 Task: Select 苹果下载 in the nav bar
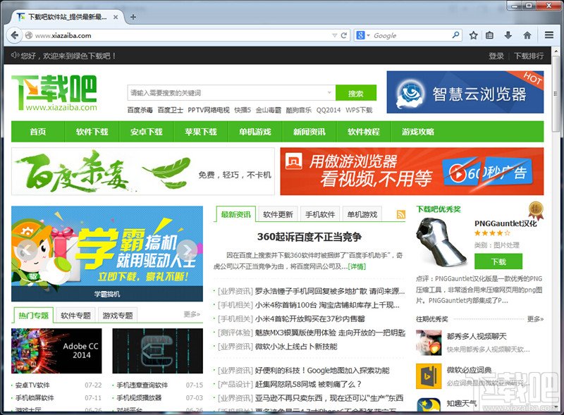[x=201, y=132]
